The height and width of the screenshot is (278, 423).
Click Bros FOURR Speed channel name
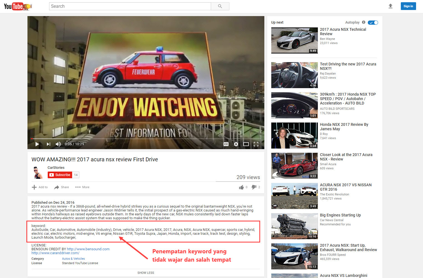pyautogui.click(x=333, y=255)
